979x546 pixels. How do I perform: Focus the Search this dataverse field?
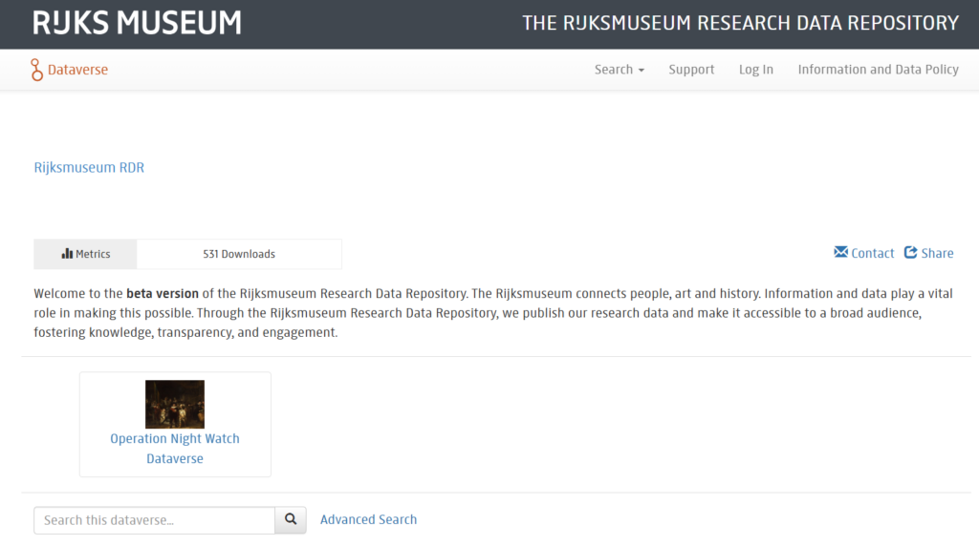click(154, 520)
